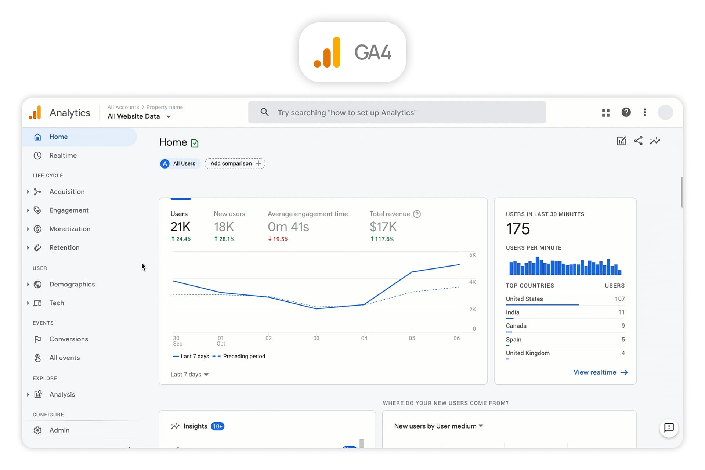Select the All Users comparison chip
The width and height of the screenshot is (705, 470).
click(x=180, y=163)
